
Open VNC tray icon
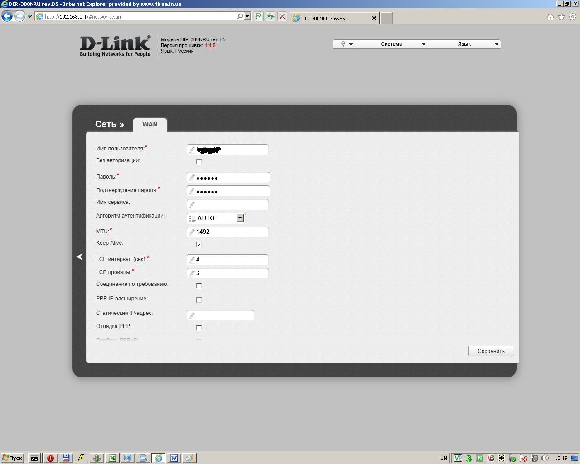point(458,458)
